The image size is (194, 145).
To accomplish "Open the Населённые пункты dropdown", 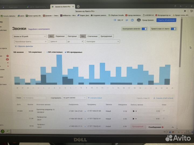I will (30, 42).
